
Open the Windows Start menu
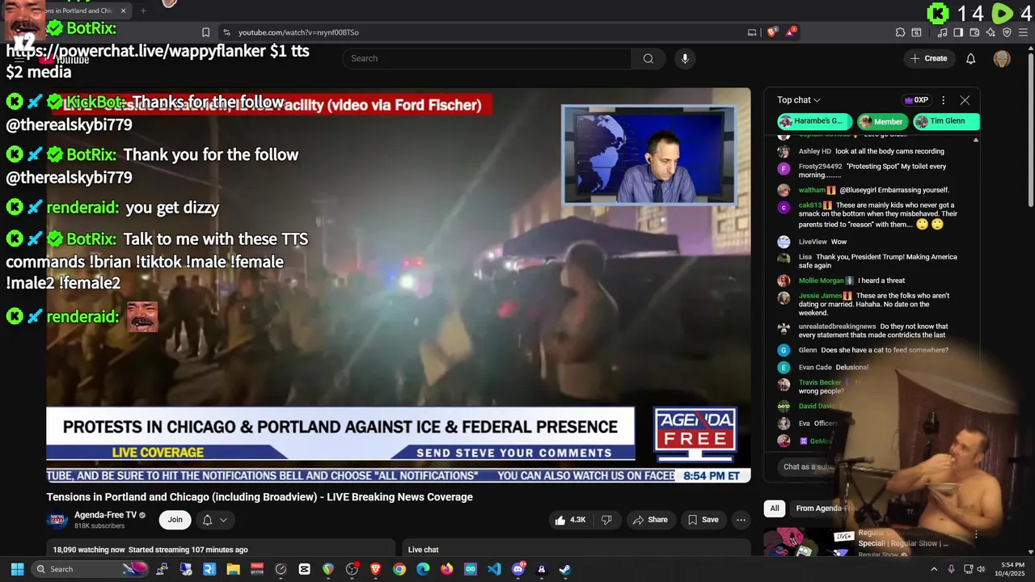coord(17,569)
